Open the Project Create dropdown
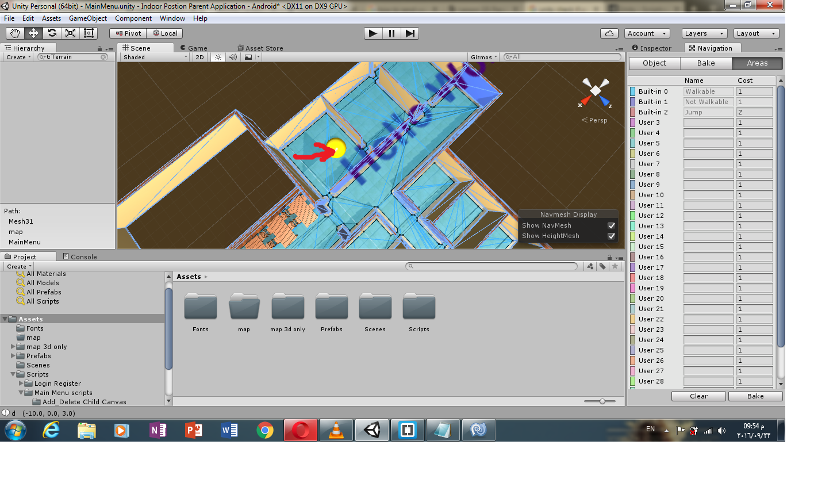The image size is (814, 483). [19, 266]
